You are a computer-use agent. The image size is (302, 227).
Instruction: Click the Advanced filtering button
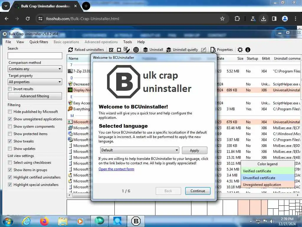point(35,96)
